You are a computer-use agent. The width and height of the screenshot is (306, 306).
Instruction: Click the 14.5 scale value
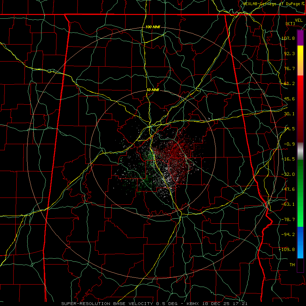pyautogui.click(x=289, y=129)
